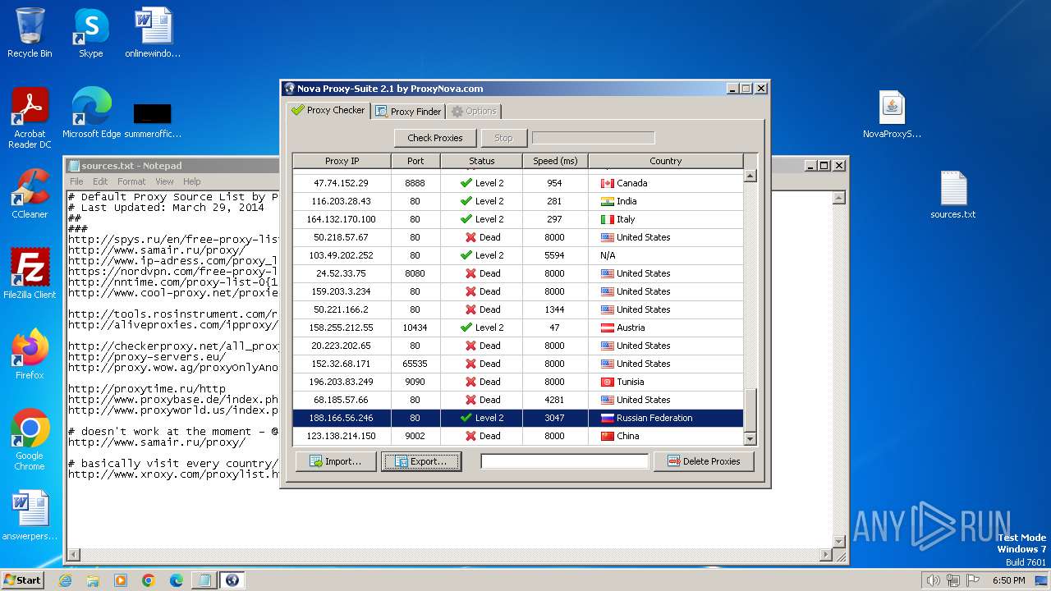Open the media player taskbar icon
This screenshot has width=1051, height=591.
point(121,580)
